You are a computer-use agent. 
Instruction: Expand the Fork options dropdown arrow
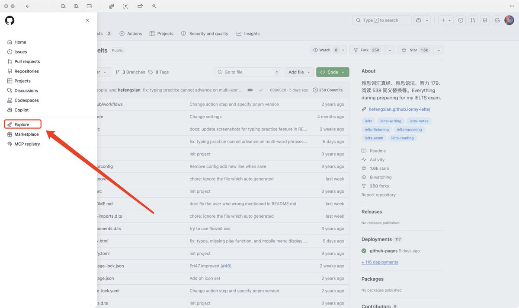coord(390,50)
